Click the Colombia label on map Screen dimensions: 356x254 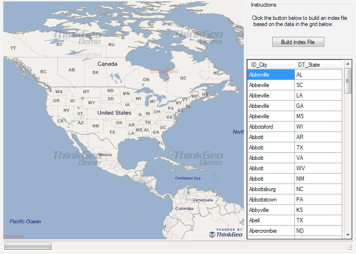tap(184, 209)
